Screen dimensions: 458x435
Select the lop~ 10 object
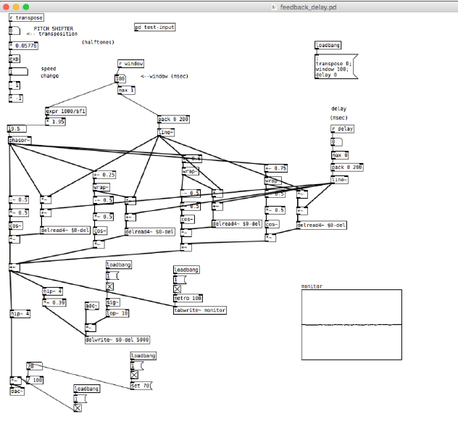[x=117, y=313]
